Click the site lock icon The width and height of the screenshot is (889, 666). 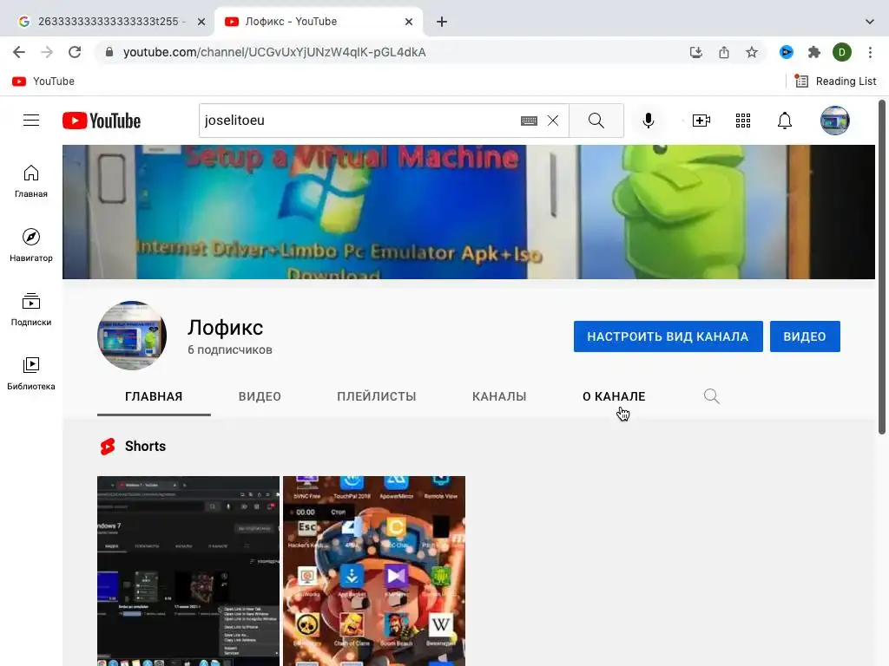[x=109, y=52]
